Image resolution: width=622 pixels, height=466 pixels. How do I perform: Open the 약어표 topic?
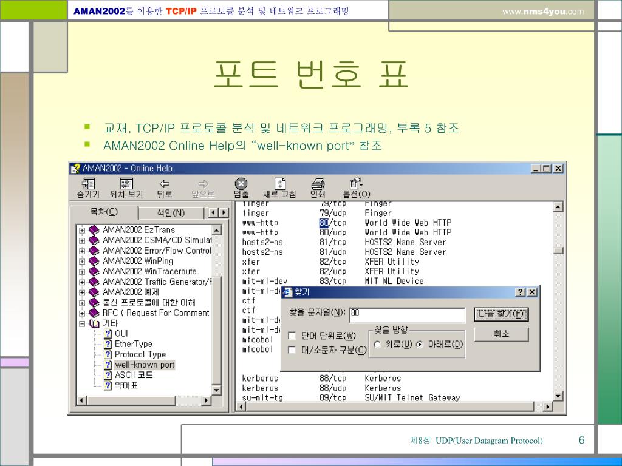[126, 385]
